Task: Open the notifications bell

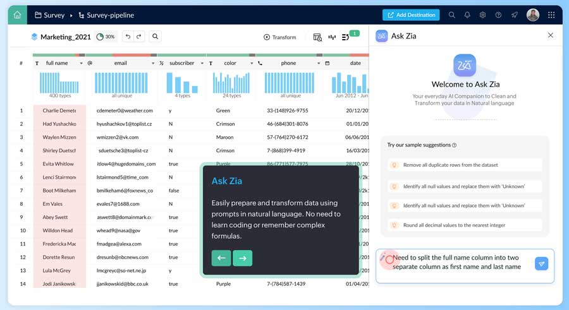Action: point(467,15)
